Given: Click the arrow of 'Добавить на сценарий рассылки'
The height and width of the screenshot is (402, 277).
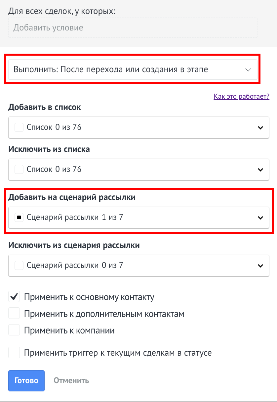Looking at the screenshot, I should [260, 218].
